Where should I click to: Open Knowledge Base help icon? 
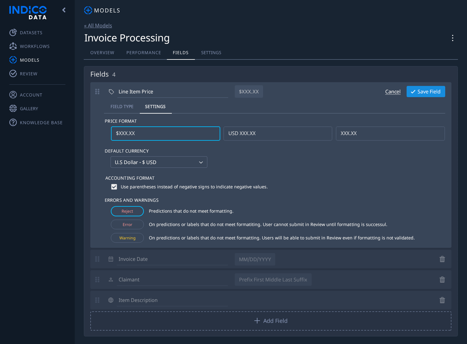pyautogui.click(x=13, y=122)
